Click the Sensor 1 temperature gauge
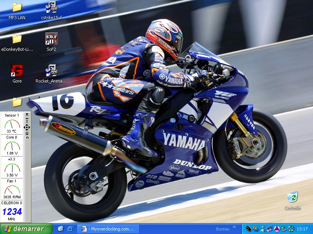Image resolution: width=313 pixels, height=234 pixels. coord(12,124)
